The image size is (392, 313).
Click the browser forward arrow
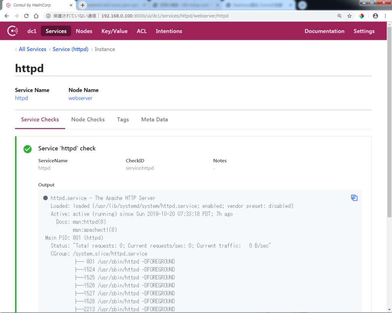pos(16,16)
